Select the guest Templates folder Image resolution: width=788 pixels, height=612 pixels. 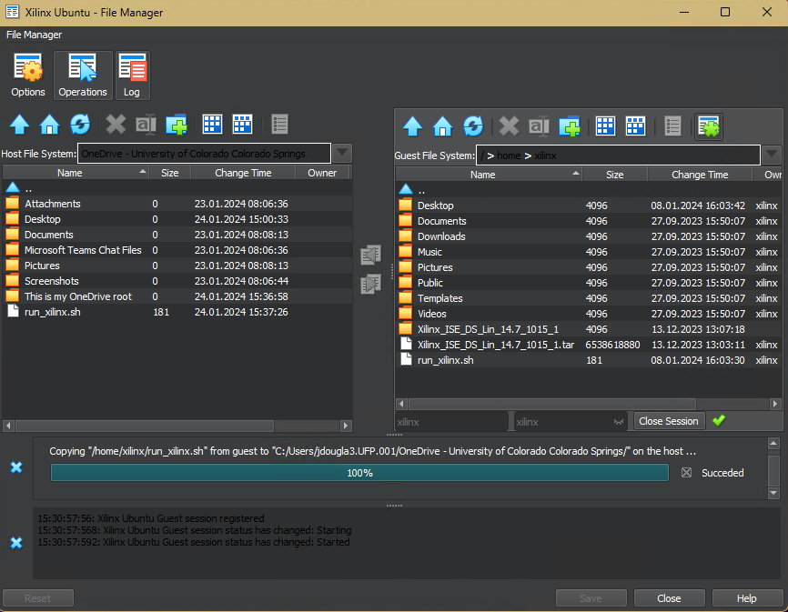[x=589, y=298]
